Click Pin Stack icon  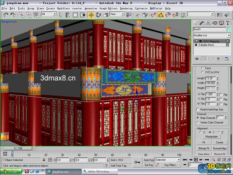coord(197,59)
